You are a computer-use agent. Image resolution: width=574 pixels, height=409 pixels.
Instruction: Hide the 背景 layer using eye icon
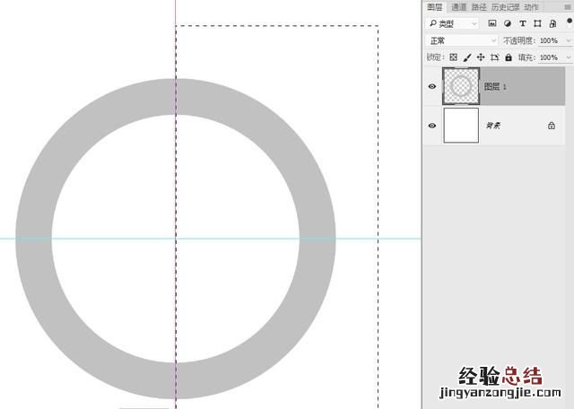click(432, 126)
